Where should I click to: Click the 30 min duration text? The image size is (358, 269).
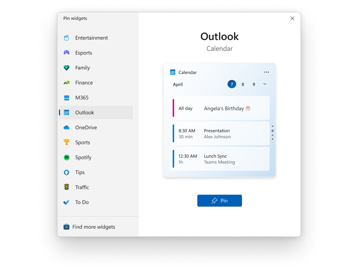[185, 137]
